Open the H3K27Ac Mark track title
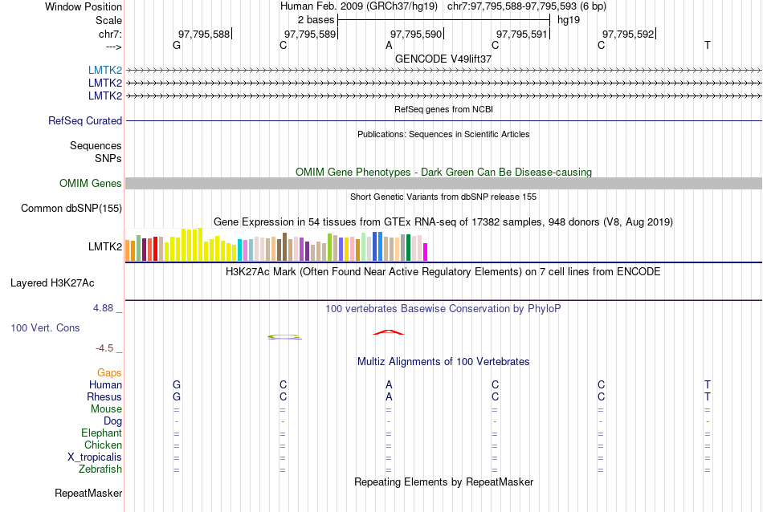 tap(443, 272)
